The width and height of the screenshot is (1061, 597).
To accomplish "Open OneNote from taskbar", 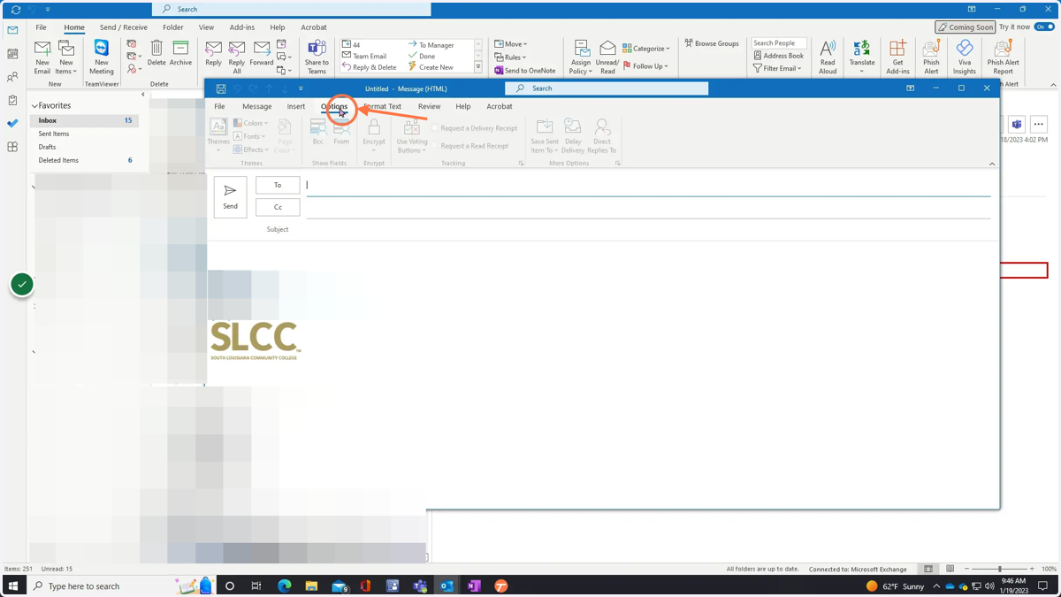I will [x=474, y=586].
